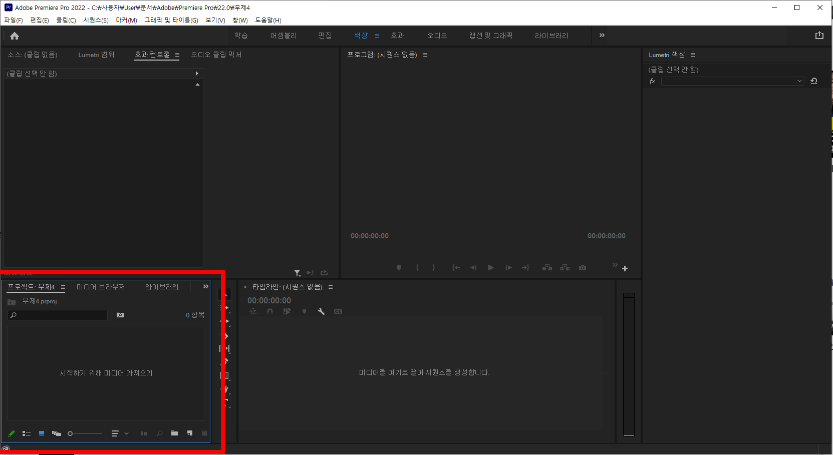Open the sort icons dropdown in Project panel
This screenshot has width=833, height=455.
(120, 433)
